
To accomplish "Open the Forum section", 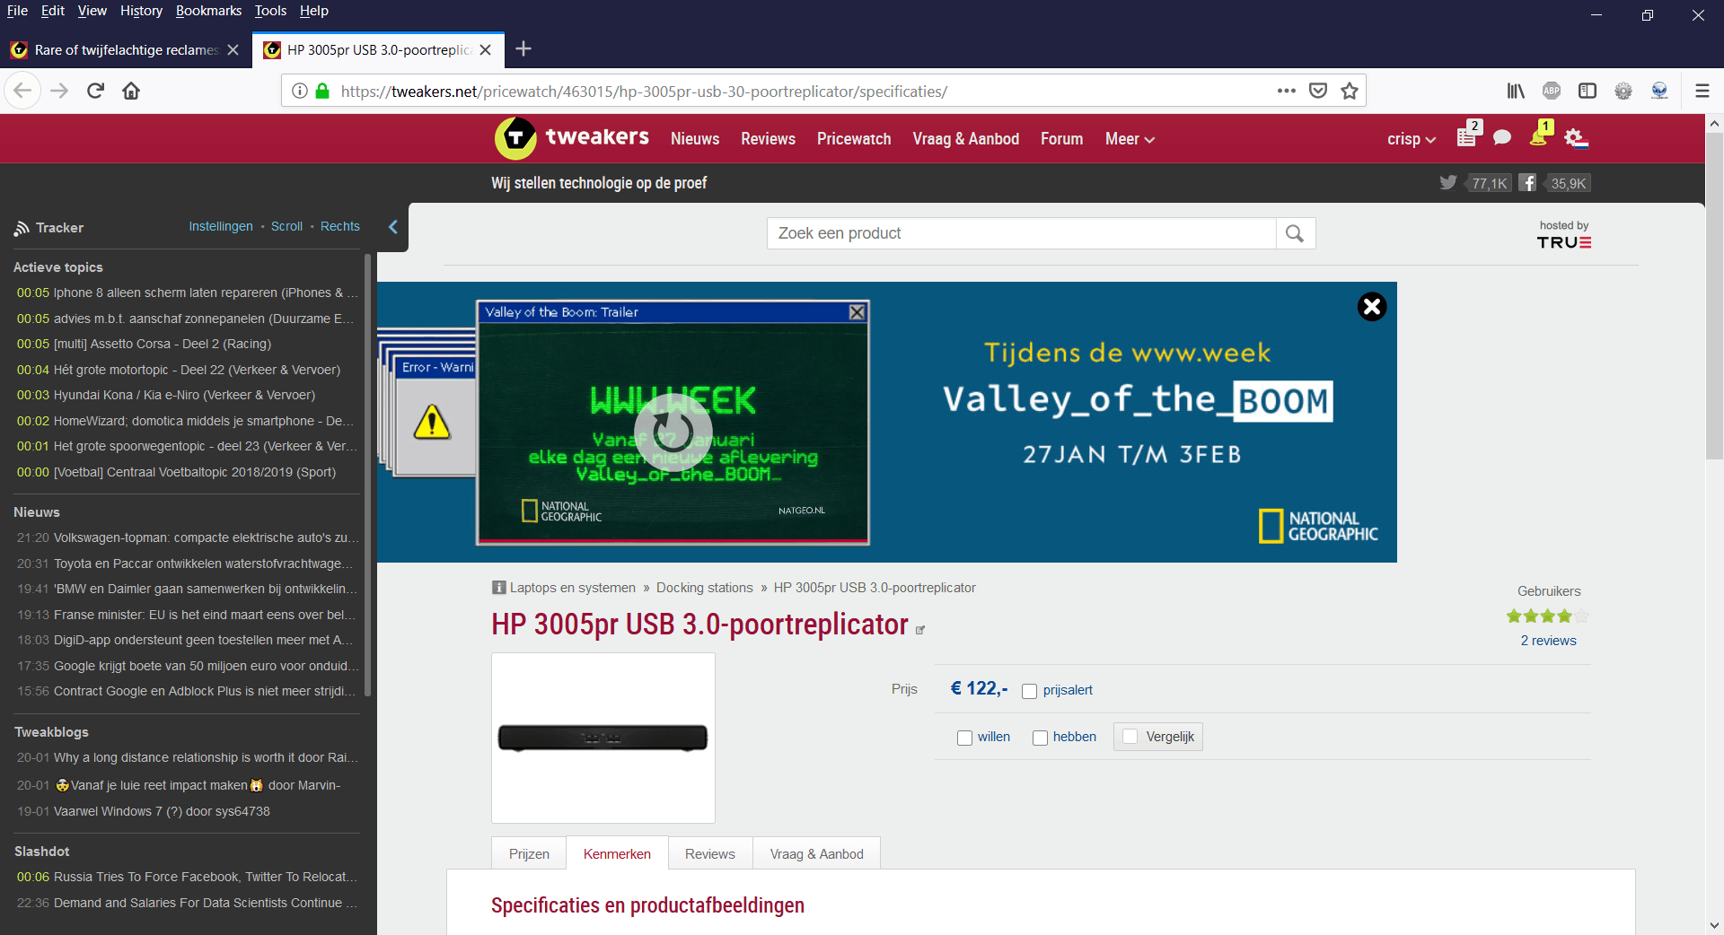I will point(1062,139).
